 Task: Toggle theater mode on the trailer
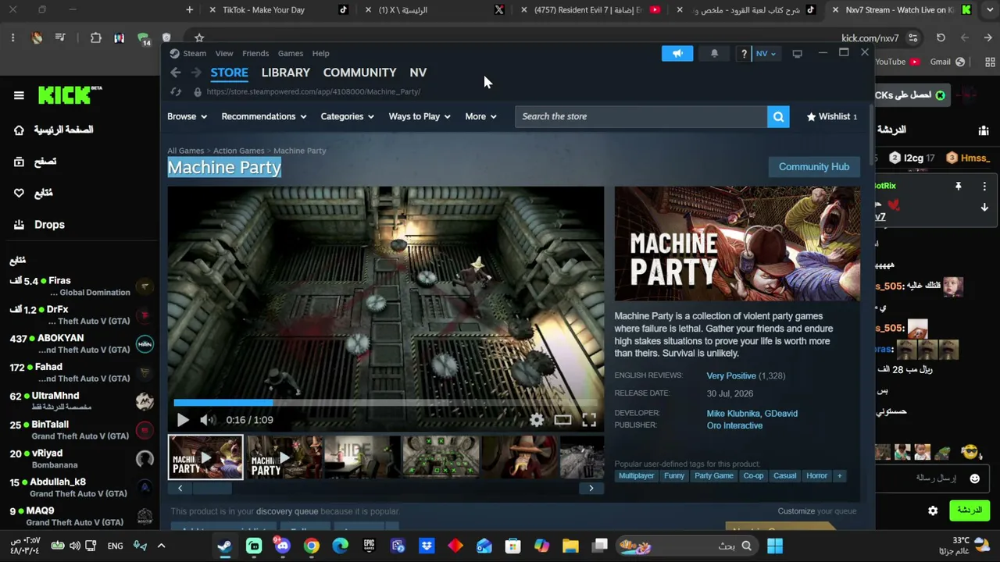(562, 420)
